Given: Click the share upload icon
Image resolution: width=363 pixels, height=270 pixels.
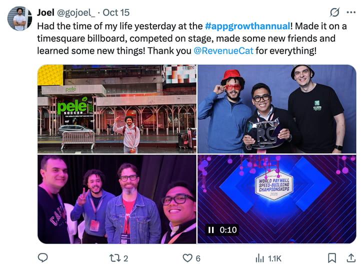Looking at the screenshot, I should click(x=351, y=257).
